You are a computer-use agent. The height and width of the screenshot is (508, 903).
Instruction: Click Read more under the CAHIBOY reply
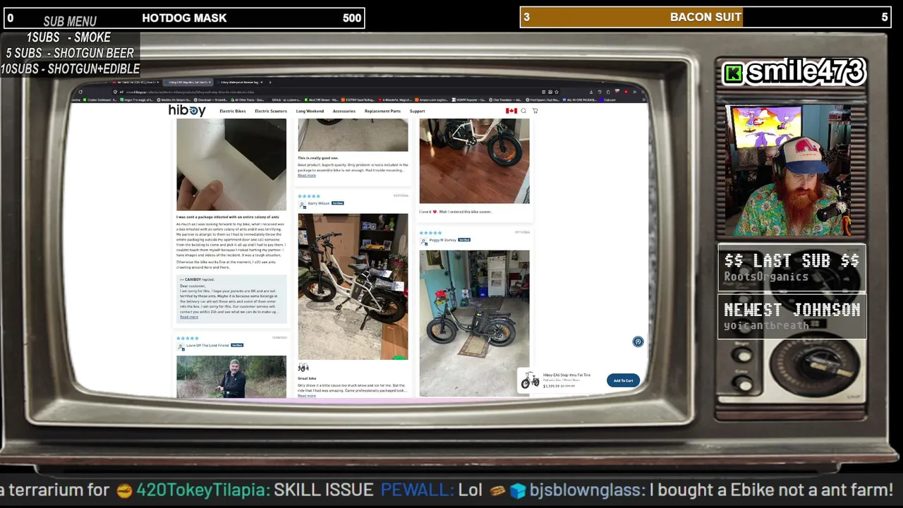(189, 317)
